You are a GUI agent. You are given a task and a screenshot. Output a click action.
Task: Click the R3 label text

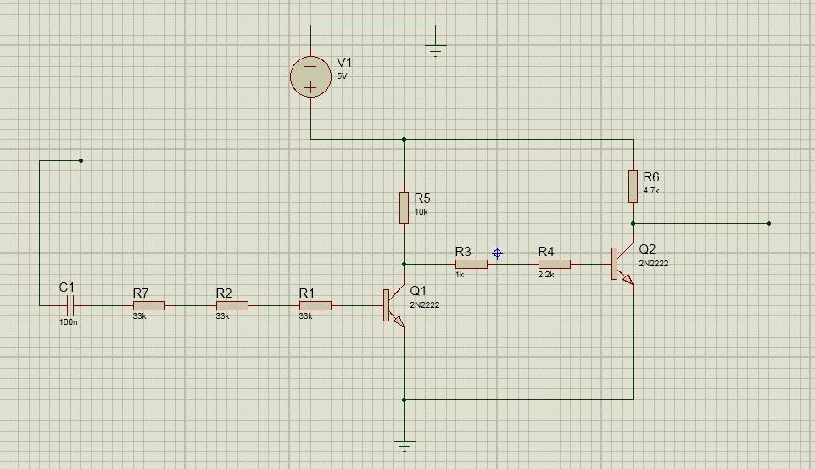[x=463, y=252]
